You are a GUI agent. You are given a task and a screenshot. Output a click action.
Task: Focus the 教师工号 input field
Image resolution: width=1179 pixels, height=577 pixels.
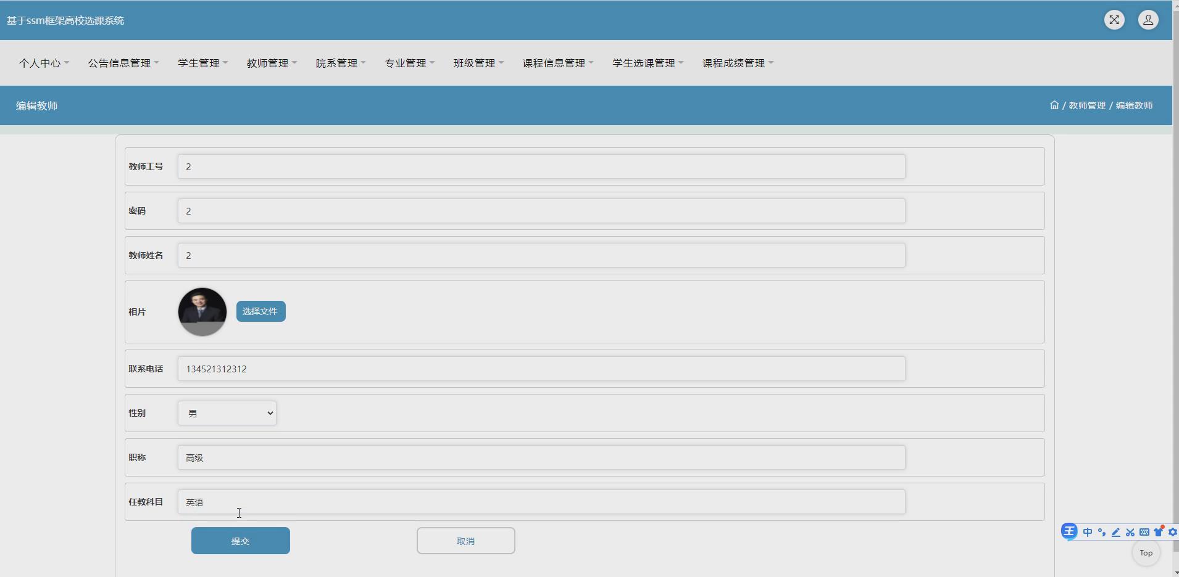coord(541,166)
